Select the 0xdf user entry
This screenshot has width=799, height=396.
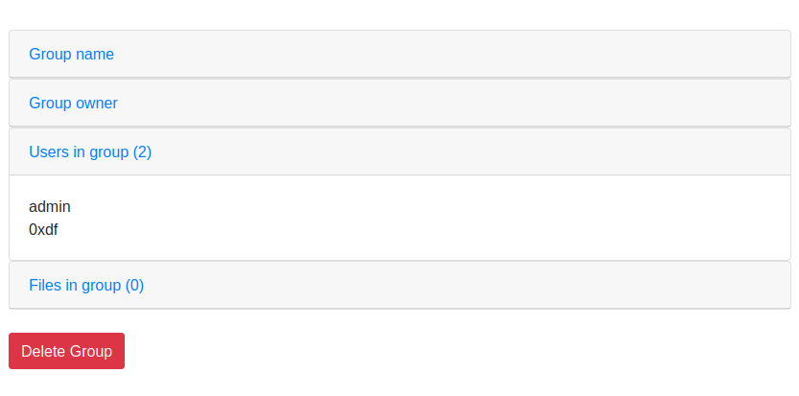click(44, 229)
